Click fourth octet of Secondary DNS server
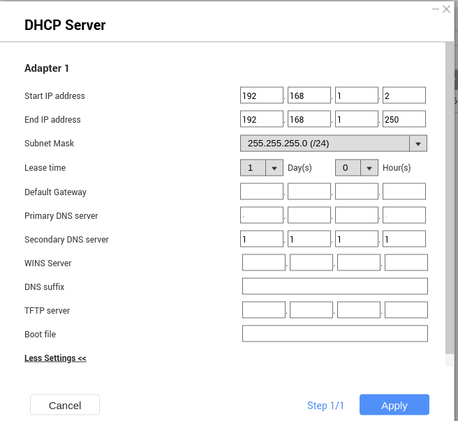458x421 pixels. [404, 239]
